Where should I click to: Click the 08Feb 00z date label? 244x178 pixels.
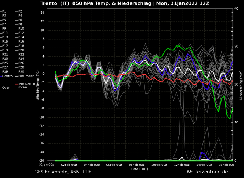(x=137, y=165)
